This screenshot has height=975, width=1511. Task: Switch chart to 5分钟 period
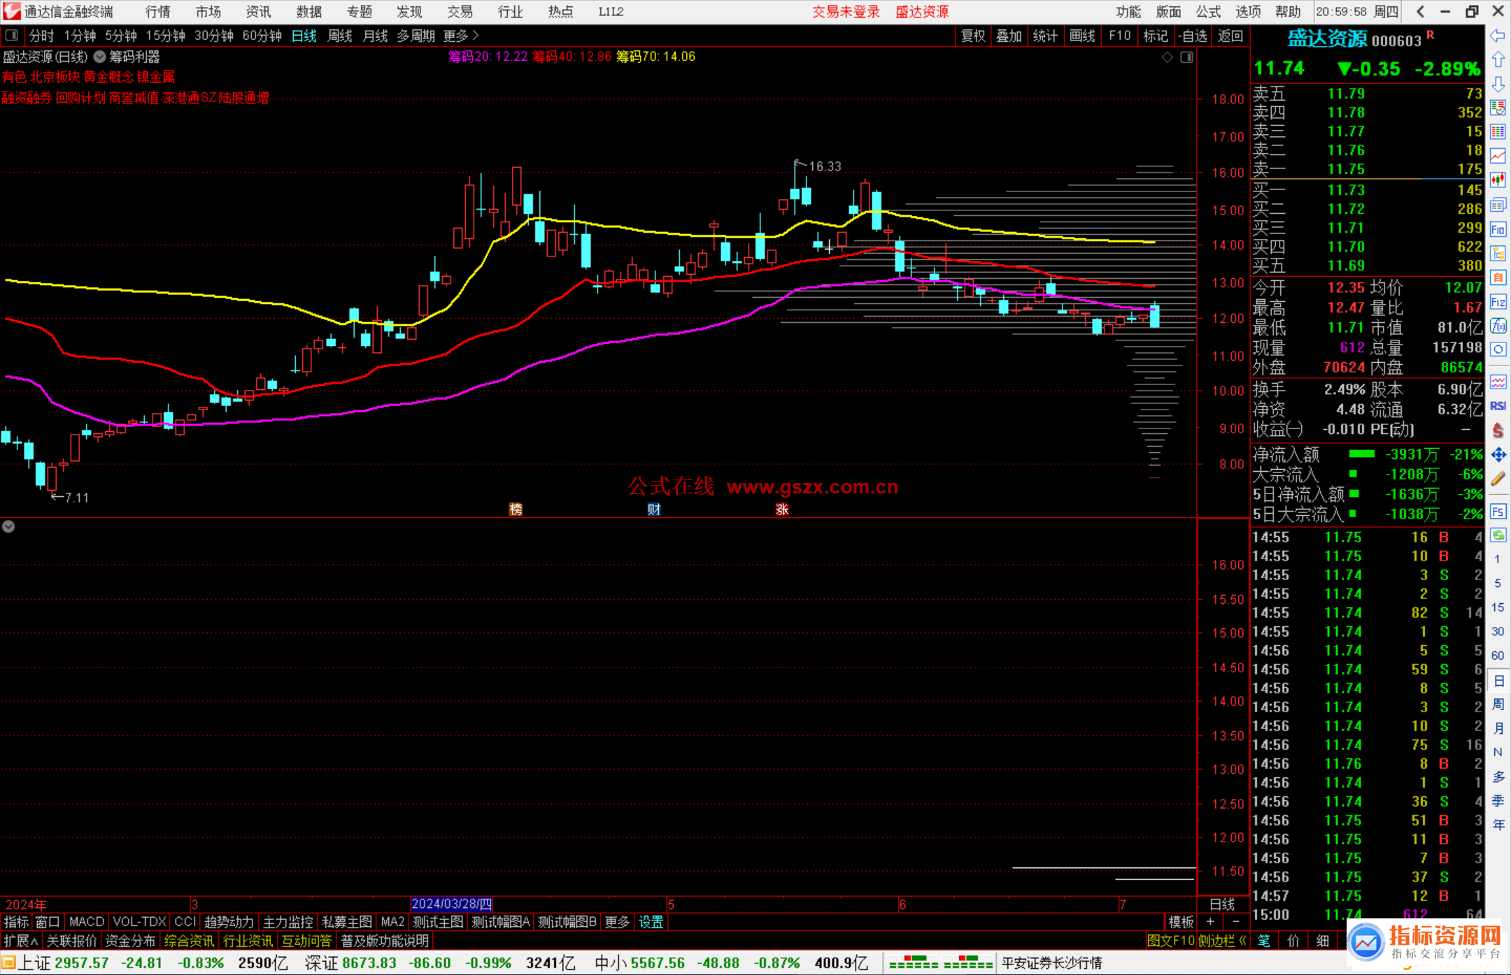121,36
